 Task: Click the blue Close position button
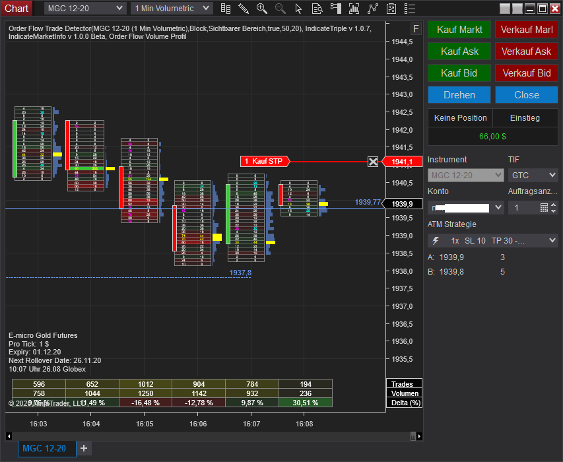[527, 95]
